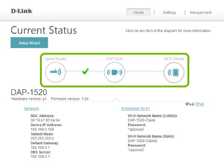Click network name DAP-1520-Claire
The image size is (224, 167).
click(x=141, y=120)
